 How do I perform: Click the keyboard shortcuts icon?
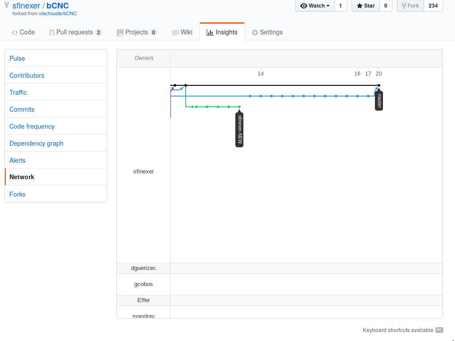[439, 330]
